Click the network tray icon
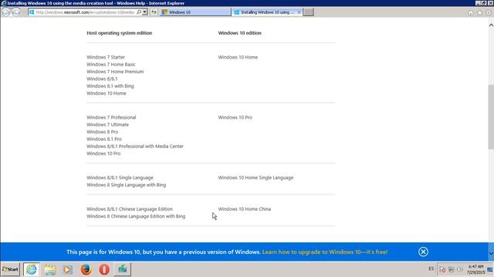Viewport: 494px width, 277px height. tap(451, 269)
